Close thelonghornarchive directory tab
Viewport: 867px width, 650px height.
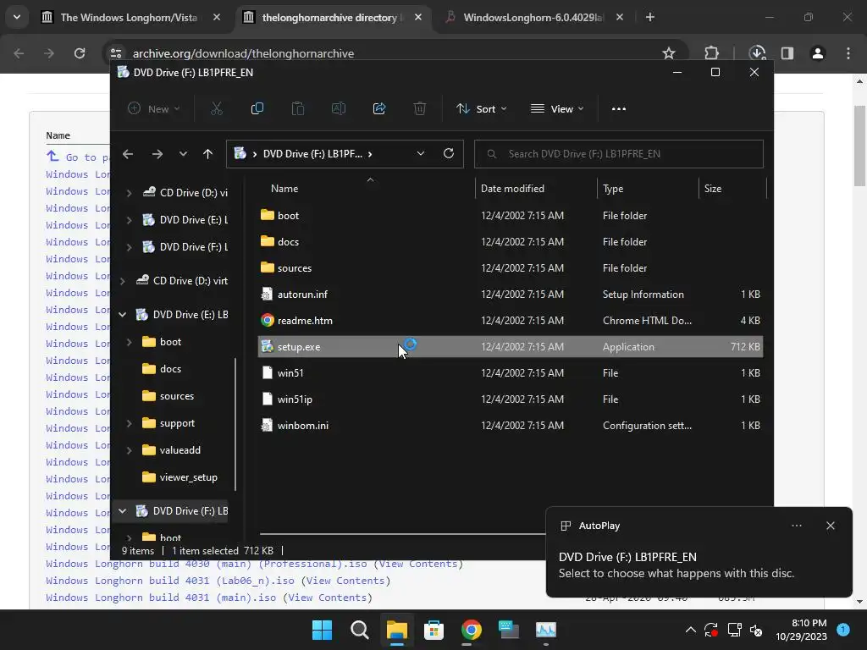pos(418,17)
